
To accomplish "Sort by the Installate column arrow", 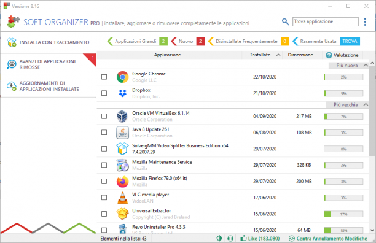I will pyautogui.click(x=278, y=55).
